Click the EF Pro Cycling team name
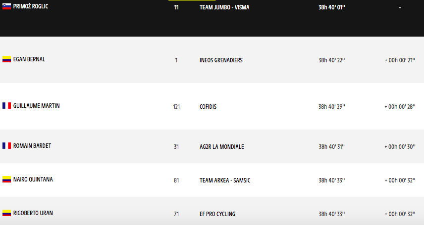 217,214
